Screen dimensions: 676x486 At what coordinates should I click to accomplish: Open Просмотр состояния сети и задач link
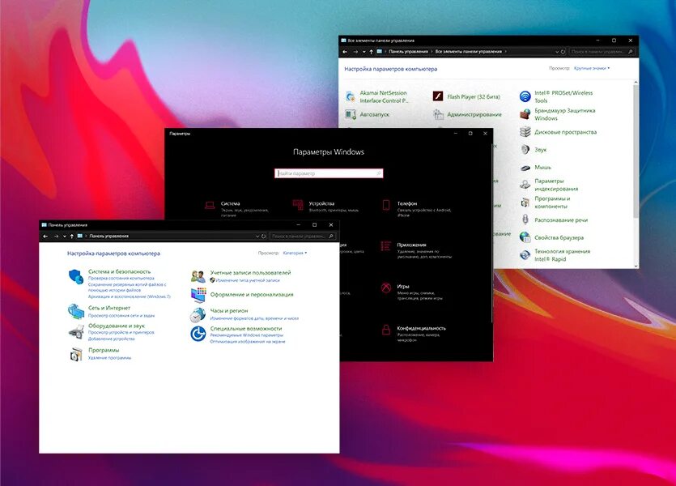(121, 316)
